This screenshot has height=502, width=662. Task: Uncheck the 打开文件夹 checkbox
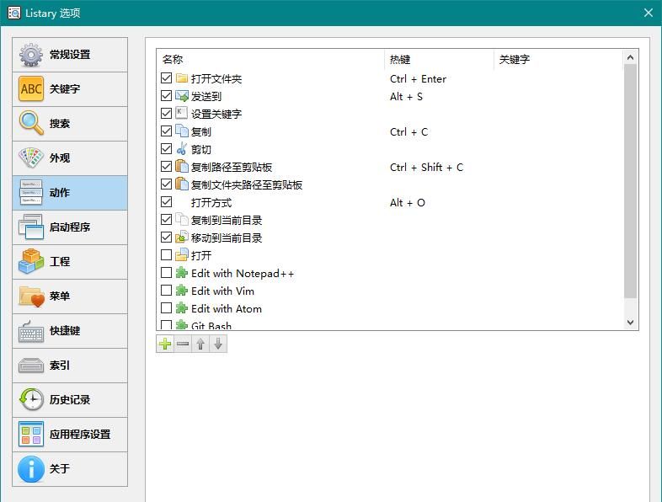tap(167, 78)
